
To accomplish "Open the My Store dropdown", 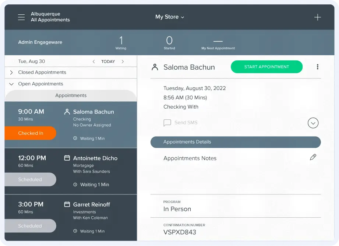I will tap(170, 17).
